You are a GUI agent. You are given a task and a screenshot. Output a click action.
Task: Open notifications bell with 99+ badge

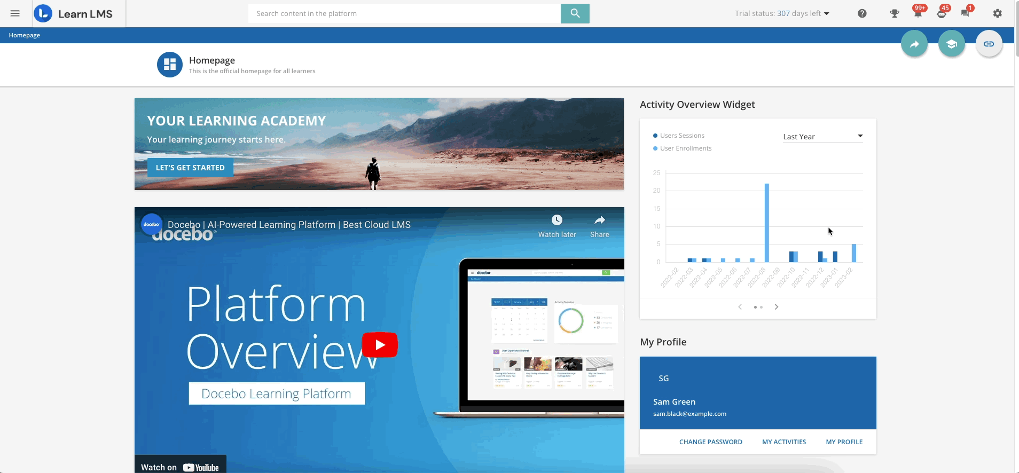(918, 13)
